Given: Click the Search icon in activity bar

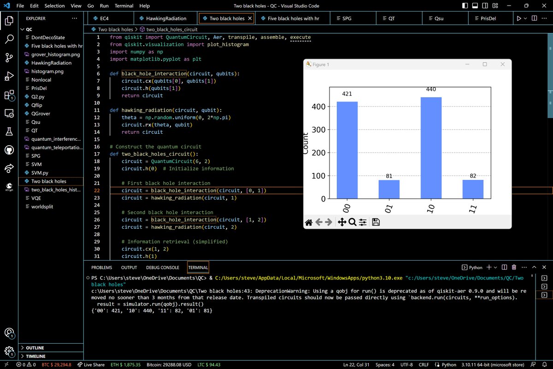Looking at the screenshot, I should pos(9,39).
